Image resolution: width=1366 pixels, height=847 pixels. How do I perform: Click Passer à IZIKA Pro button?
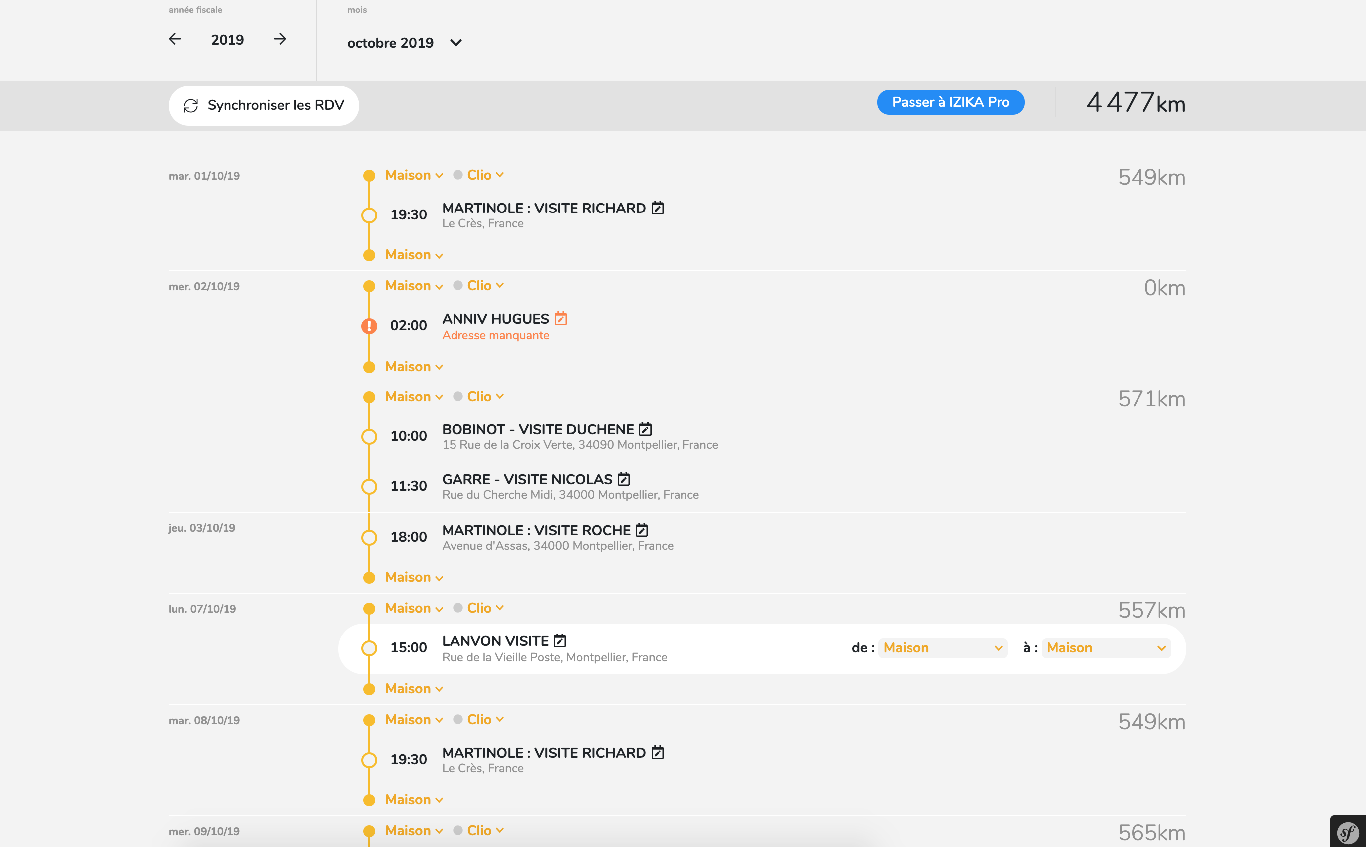[950, 102]
